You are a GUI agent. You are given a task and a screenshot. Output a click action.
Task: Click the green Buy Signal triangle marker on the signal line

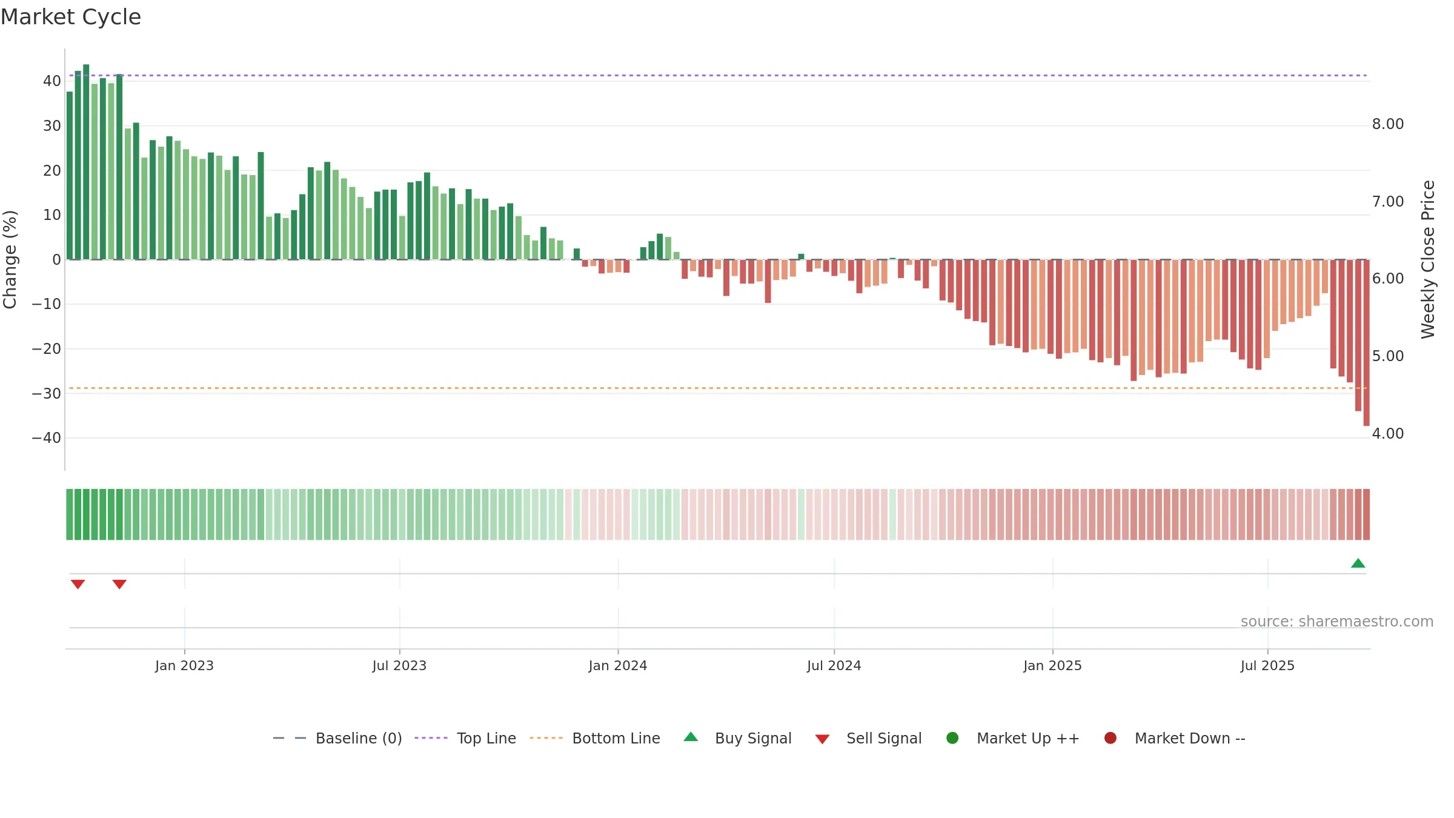[x=1358, y=564]
